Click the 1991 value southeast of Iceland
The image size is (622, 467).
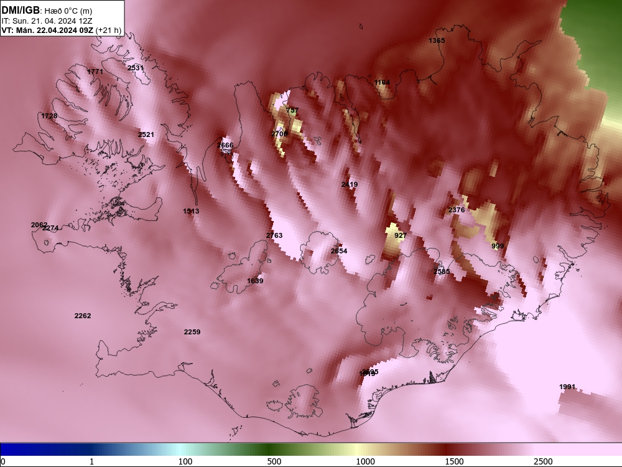click(567, 387)
